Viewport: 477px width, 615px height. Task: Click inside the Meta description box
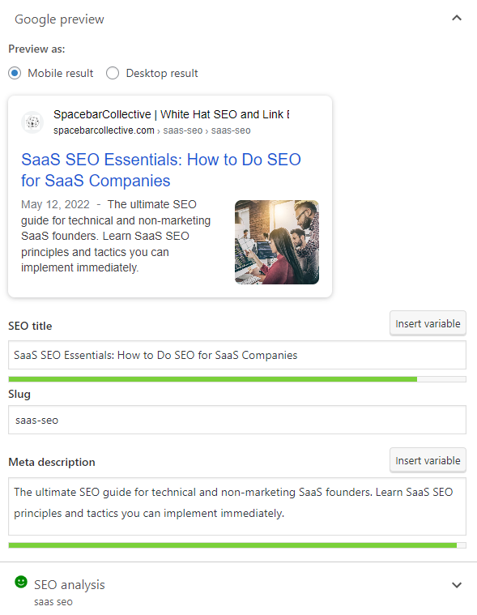tap(237, 506)
